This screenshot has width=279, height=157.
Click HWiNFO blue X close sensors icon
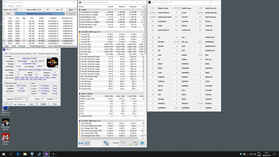click(142, 143)
